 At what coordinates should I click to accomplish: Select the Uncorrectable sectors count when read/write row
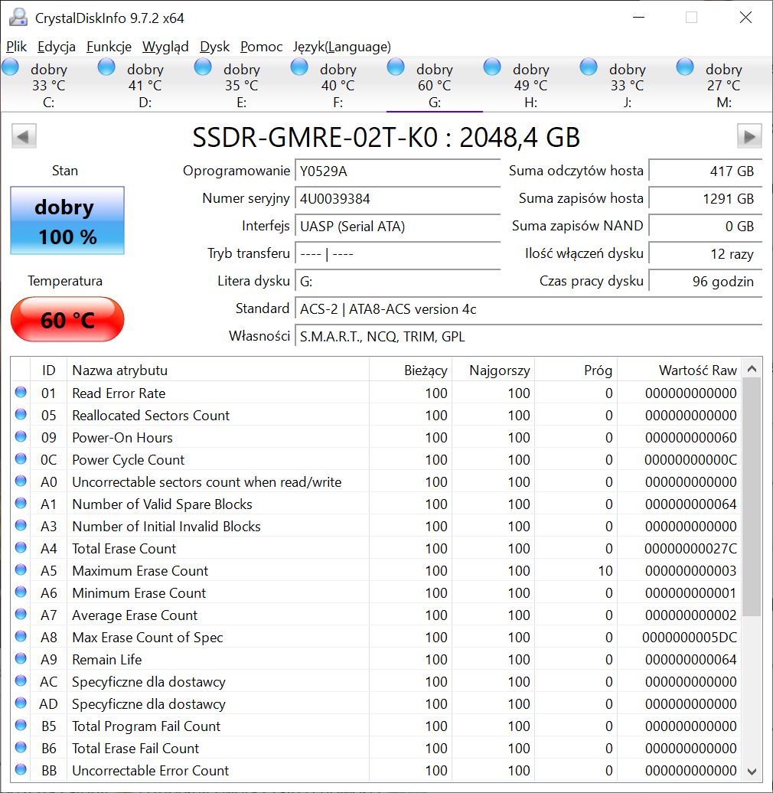376,481
